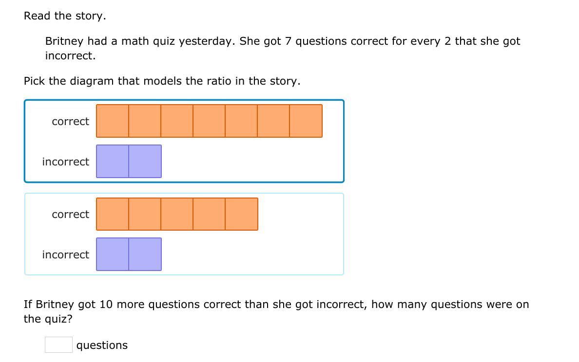Click the first purple block in the bottom diagram
Image resolution: width=579 pixels, height=362 pixels.
[x=113, y=254]
